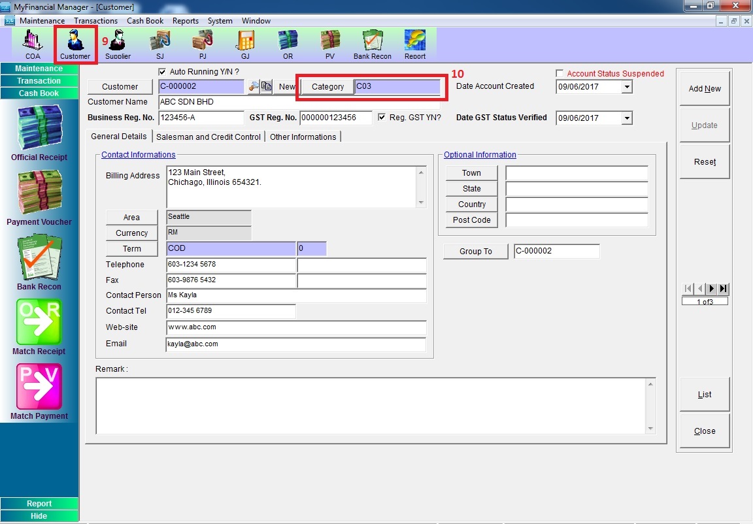The image size is (753, 524).
Task: Enable the Account Status Suspended checkbox
Action: [560, 74]
